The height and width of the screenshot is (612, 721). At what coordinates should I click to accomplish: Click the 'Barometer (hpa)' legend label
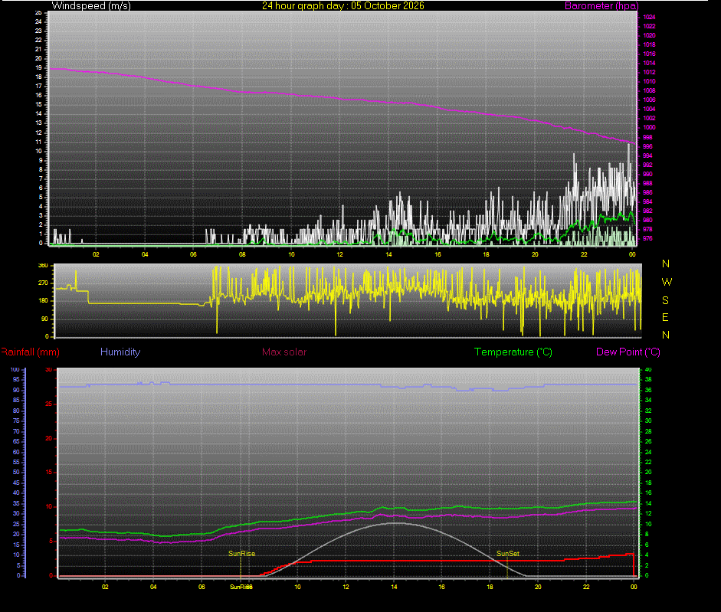click(601, 6)
